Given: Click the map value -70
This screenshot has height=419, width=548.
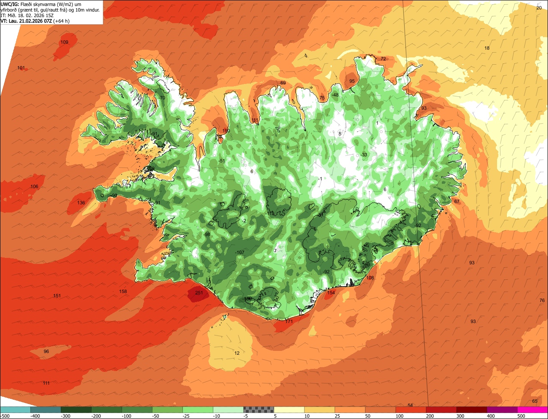Looking at the screenshot, I should (x=161, y=98).
